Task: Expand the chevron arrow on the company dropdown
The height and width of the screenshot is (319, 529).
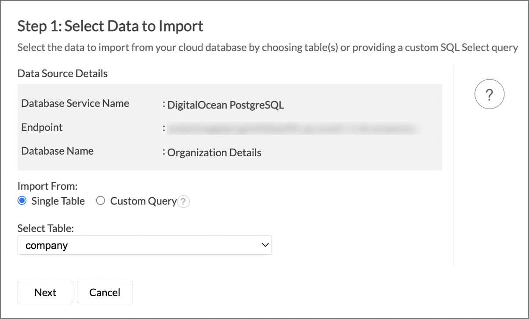Action: click(x=264, y=245)
